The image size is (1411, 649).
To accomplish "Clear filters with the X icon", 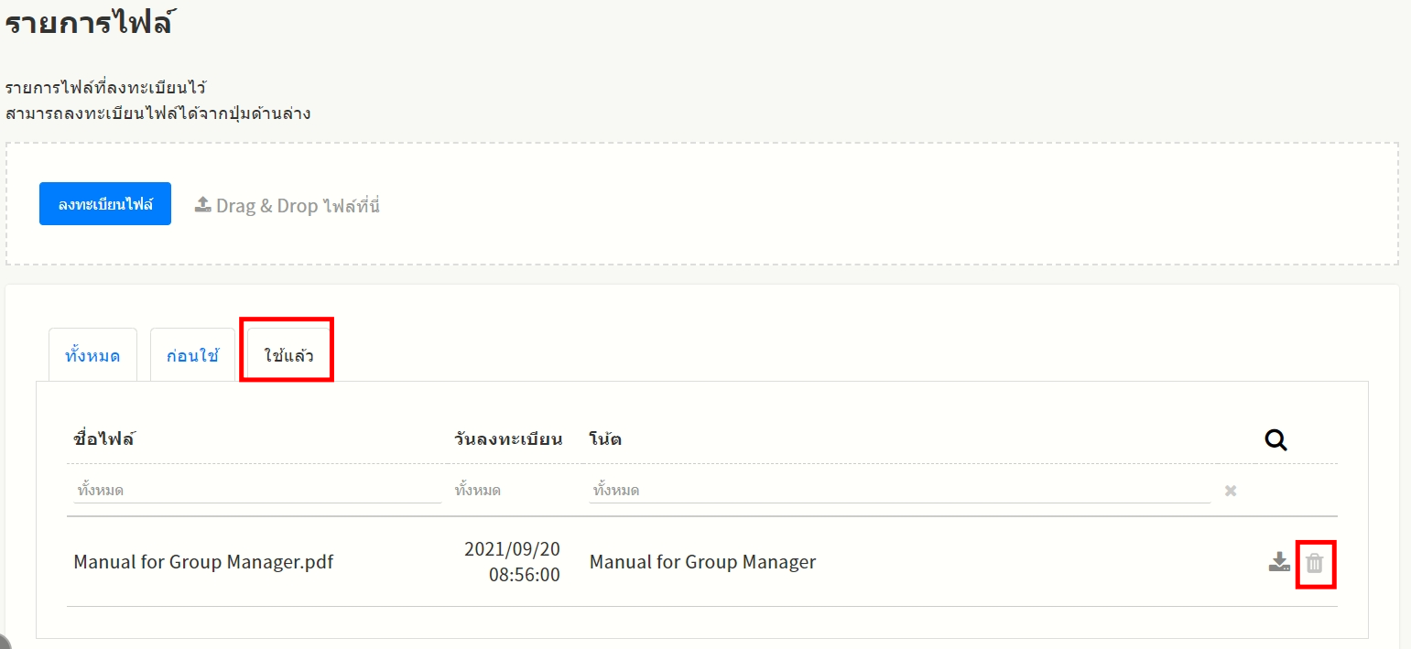I will [x=1231, y=492].
